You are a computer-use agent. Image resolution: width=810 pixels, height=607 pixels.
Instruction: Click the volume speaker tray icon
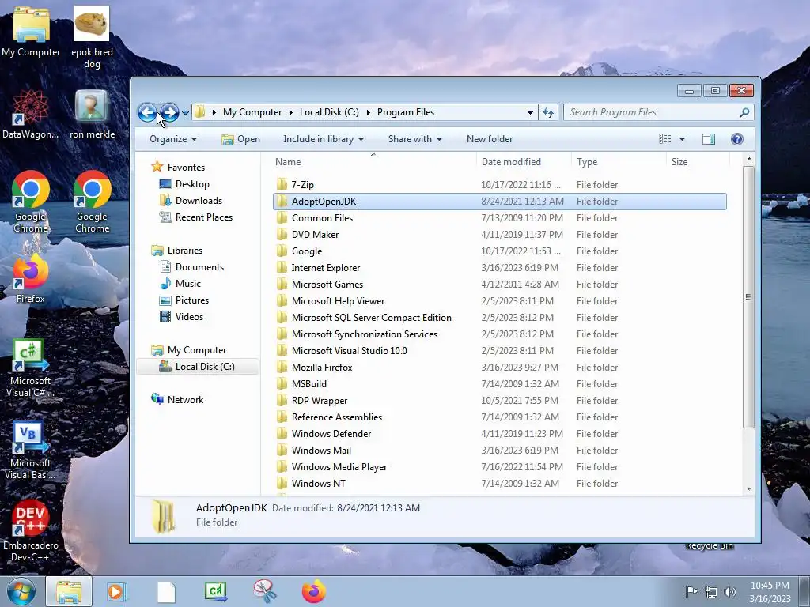(x=730, y=592)
